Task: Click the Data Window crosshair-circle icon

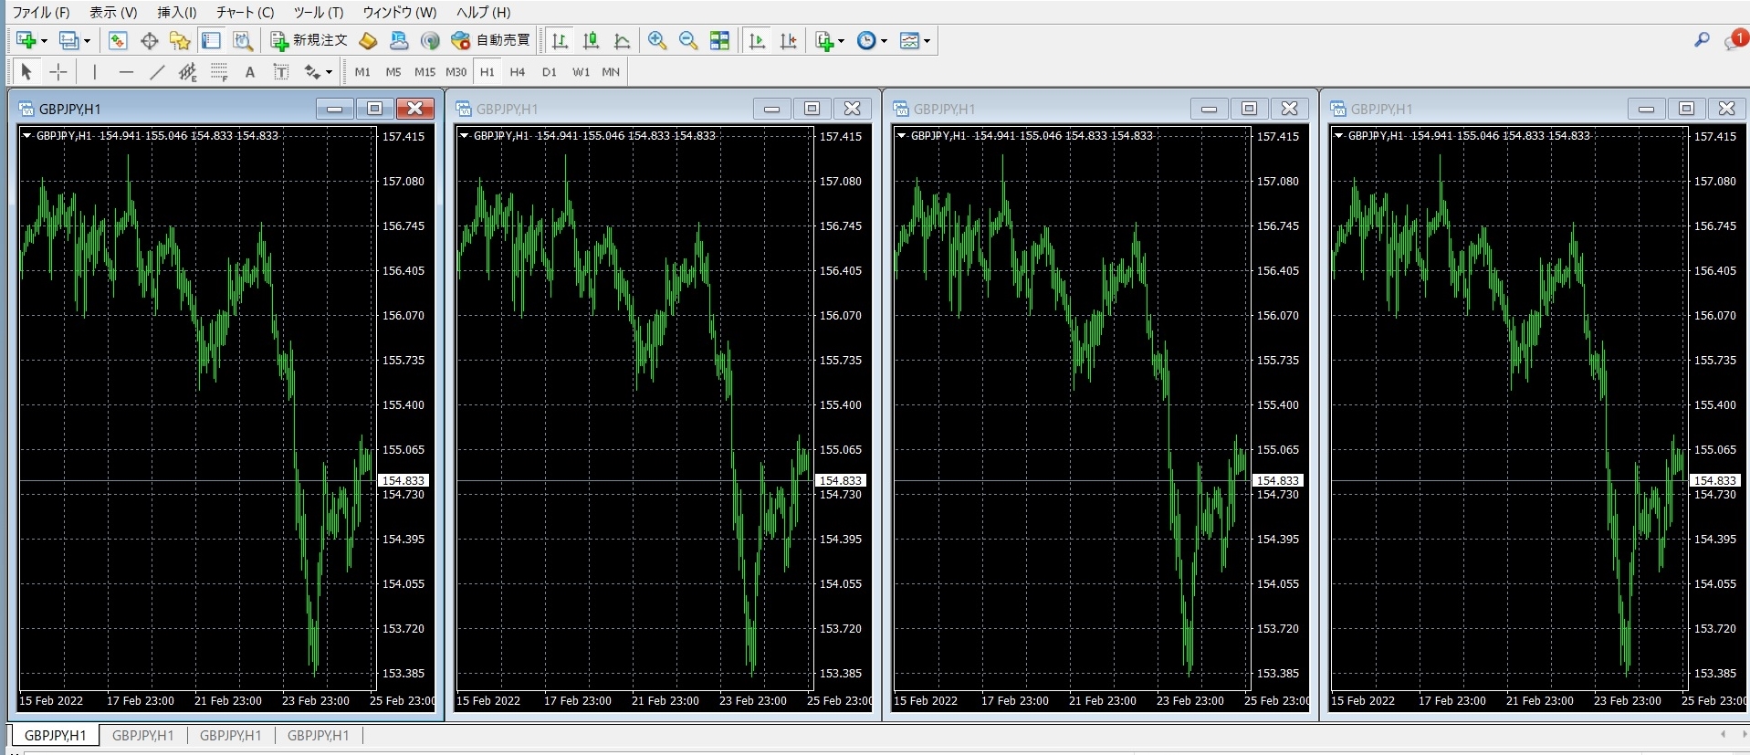Action: coord(149,40)
